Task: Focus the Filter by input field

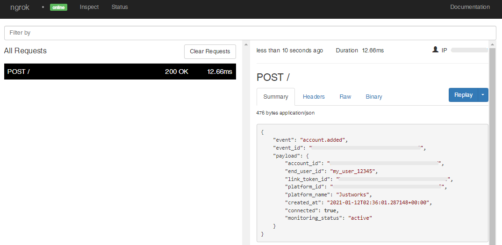Action: click(x=250, y=33)
